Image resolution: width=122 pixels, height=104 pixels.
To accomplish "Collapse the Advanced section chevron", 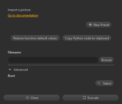I will coord(10,69).
